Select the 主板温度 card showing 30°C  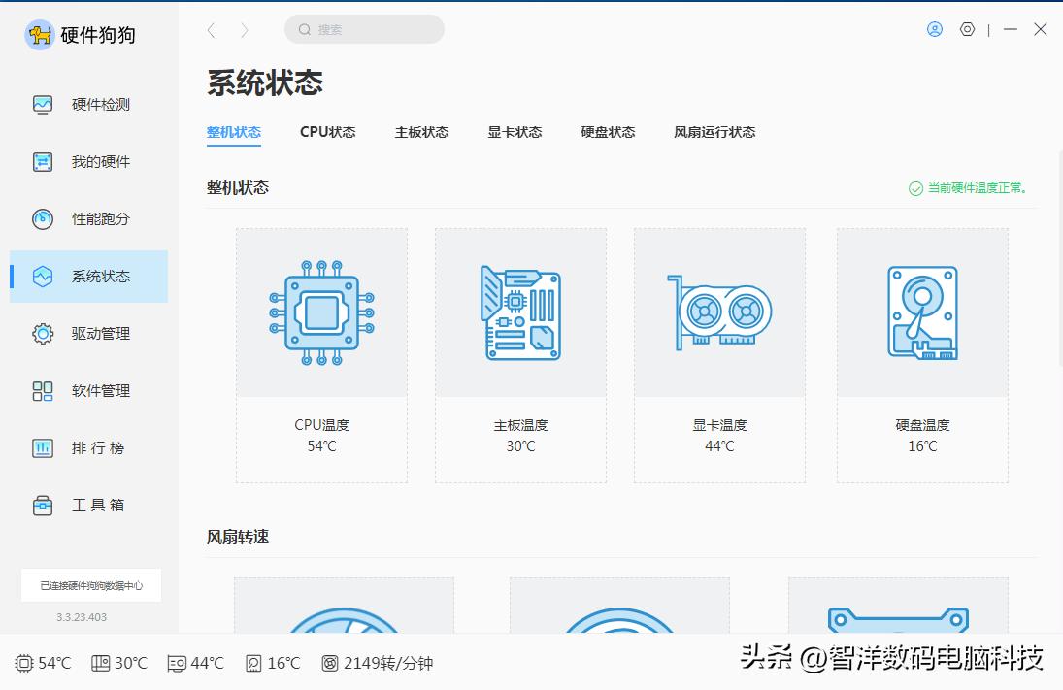[x=520, y=355]
